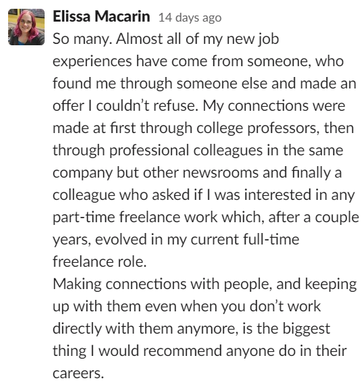Click the final word 'careers.'
Image resolution: width=363 pixels, height=387 pixels.
tap(78, 373)
